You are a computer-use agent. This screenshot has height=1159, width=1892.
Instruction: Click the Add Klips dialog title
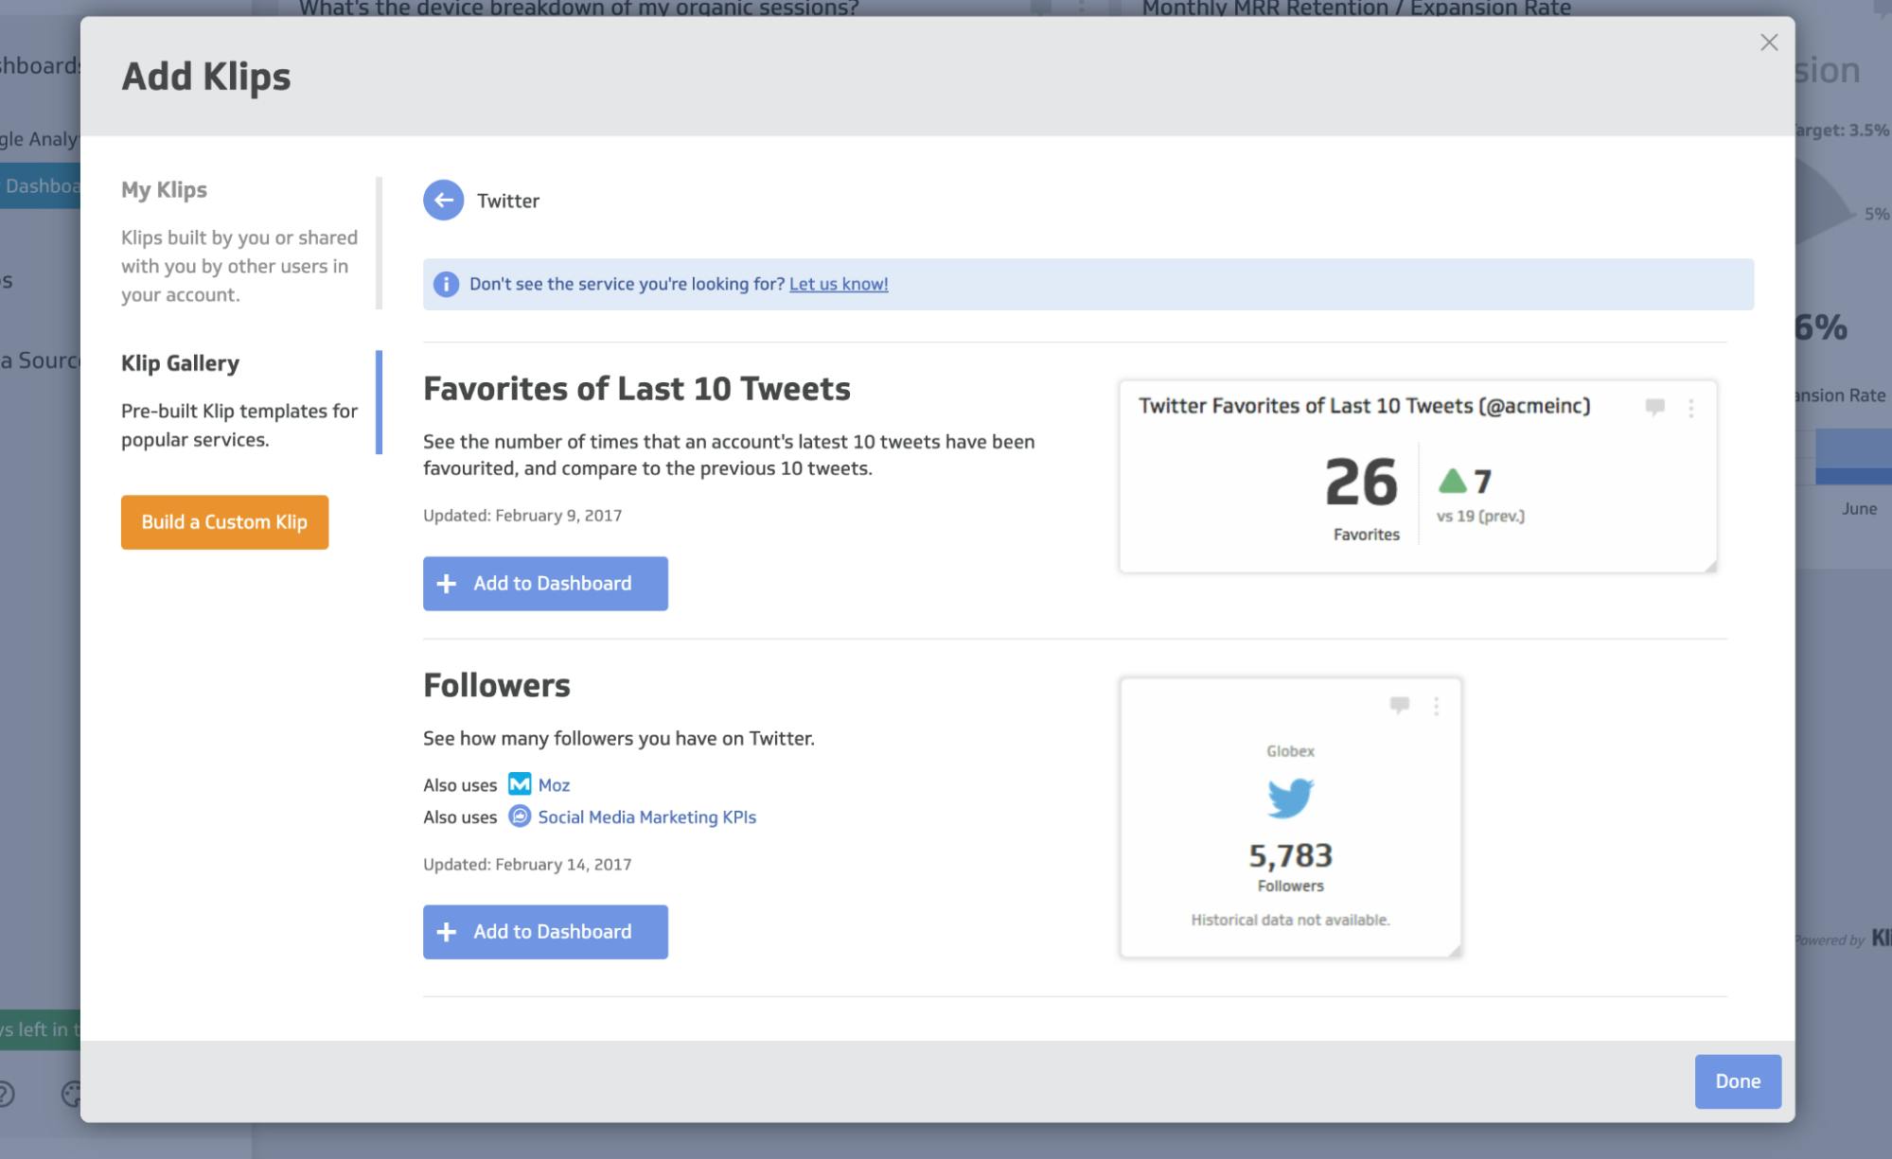coord(206,77)
